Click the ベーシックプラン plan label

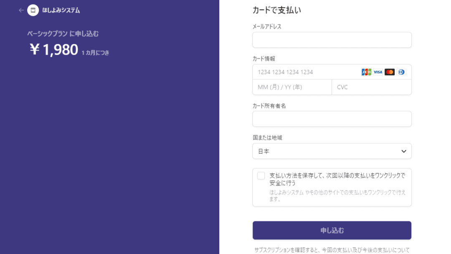pyautogui.click(x=47, y=33)
